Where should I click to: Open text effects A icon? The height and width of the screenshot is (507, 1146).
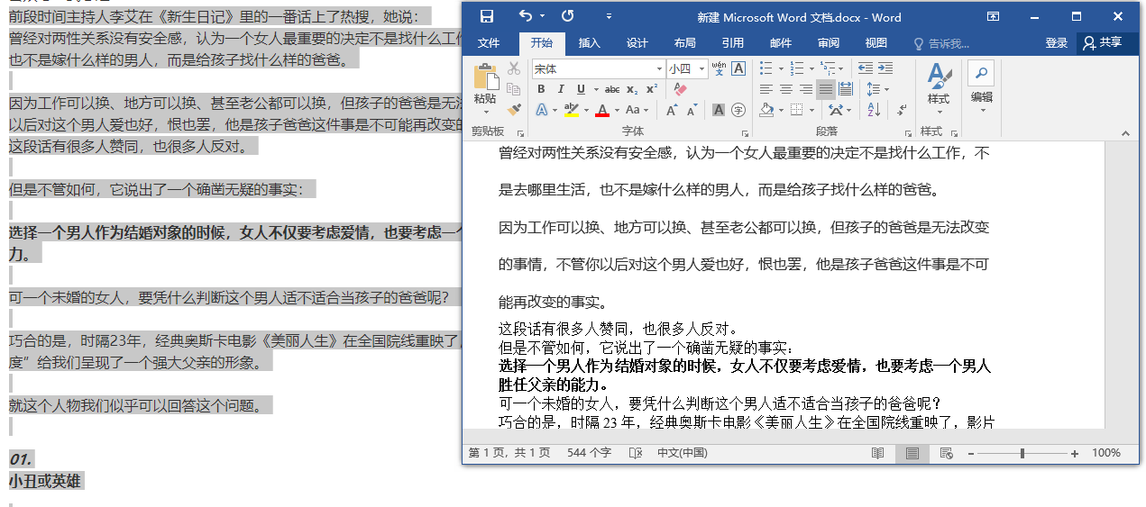(x=541, y=110)
